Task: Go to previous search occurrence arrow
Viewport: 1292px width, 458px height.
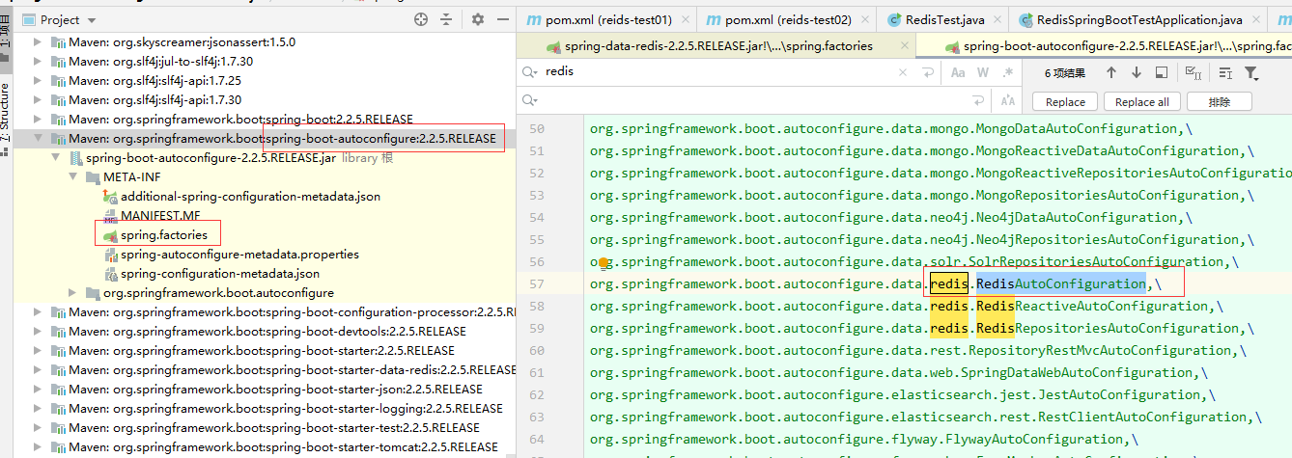Action: click(x=1111, y=72)
